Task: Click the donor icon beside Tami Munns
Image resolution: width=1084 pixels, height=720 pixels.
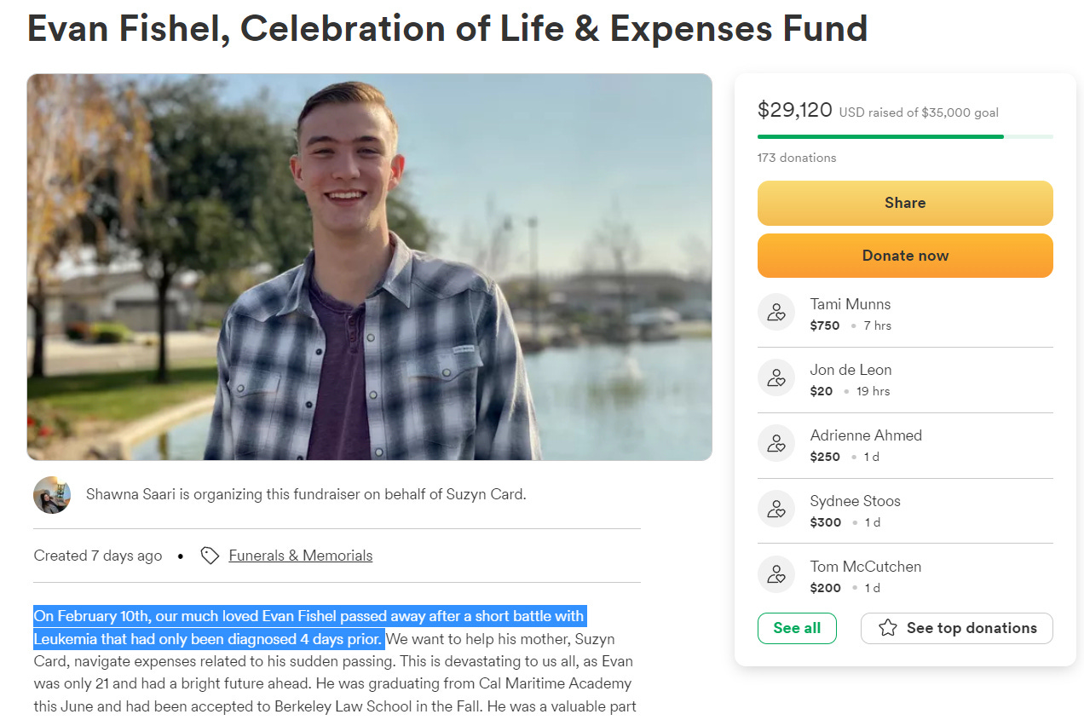Action: 776,312
